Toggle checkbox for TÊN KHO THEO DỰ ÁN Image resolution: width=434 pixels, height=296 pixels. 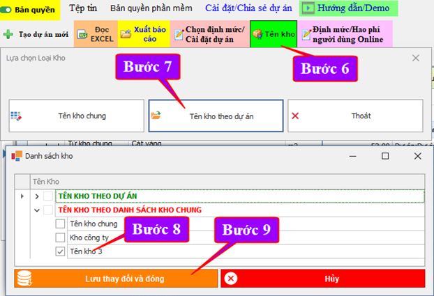(x=47, y=196)
